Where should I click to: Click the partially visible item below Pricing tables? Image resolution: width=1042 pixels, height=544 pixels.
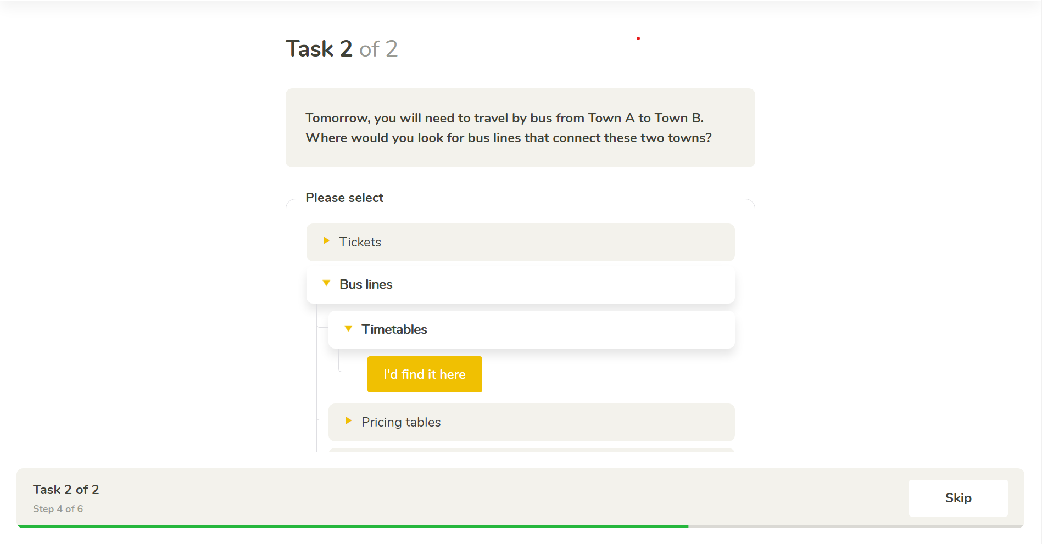(x=531, y=450)
